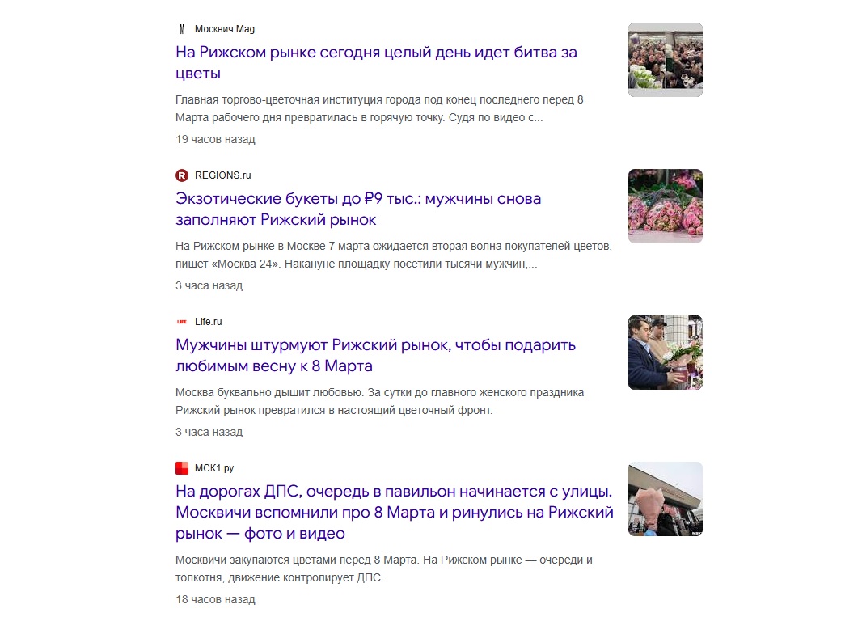Open the pink bouquets thumbnail image

point(665,206)
